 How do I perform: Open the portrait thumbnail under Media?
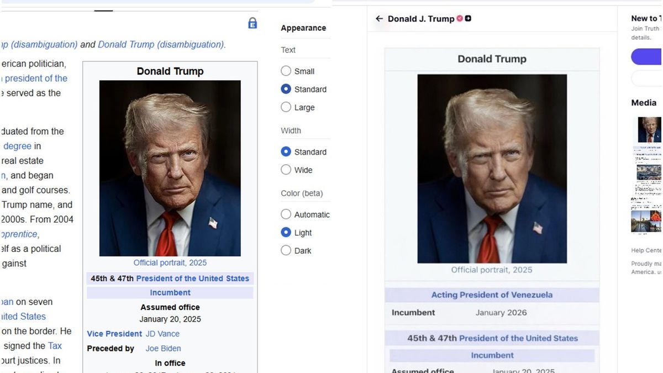click(x=649, y=130)
